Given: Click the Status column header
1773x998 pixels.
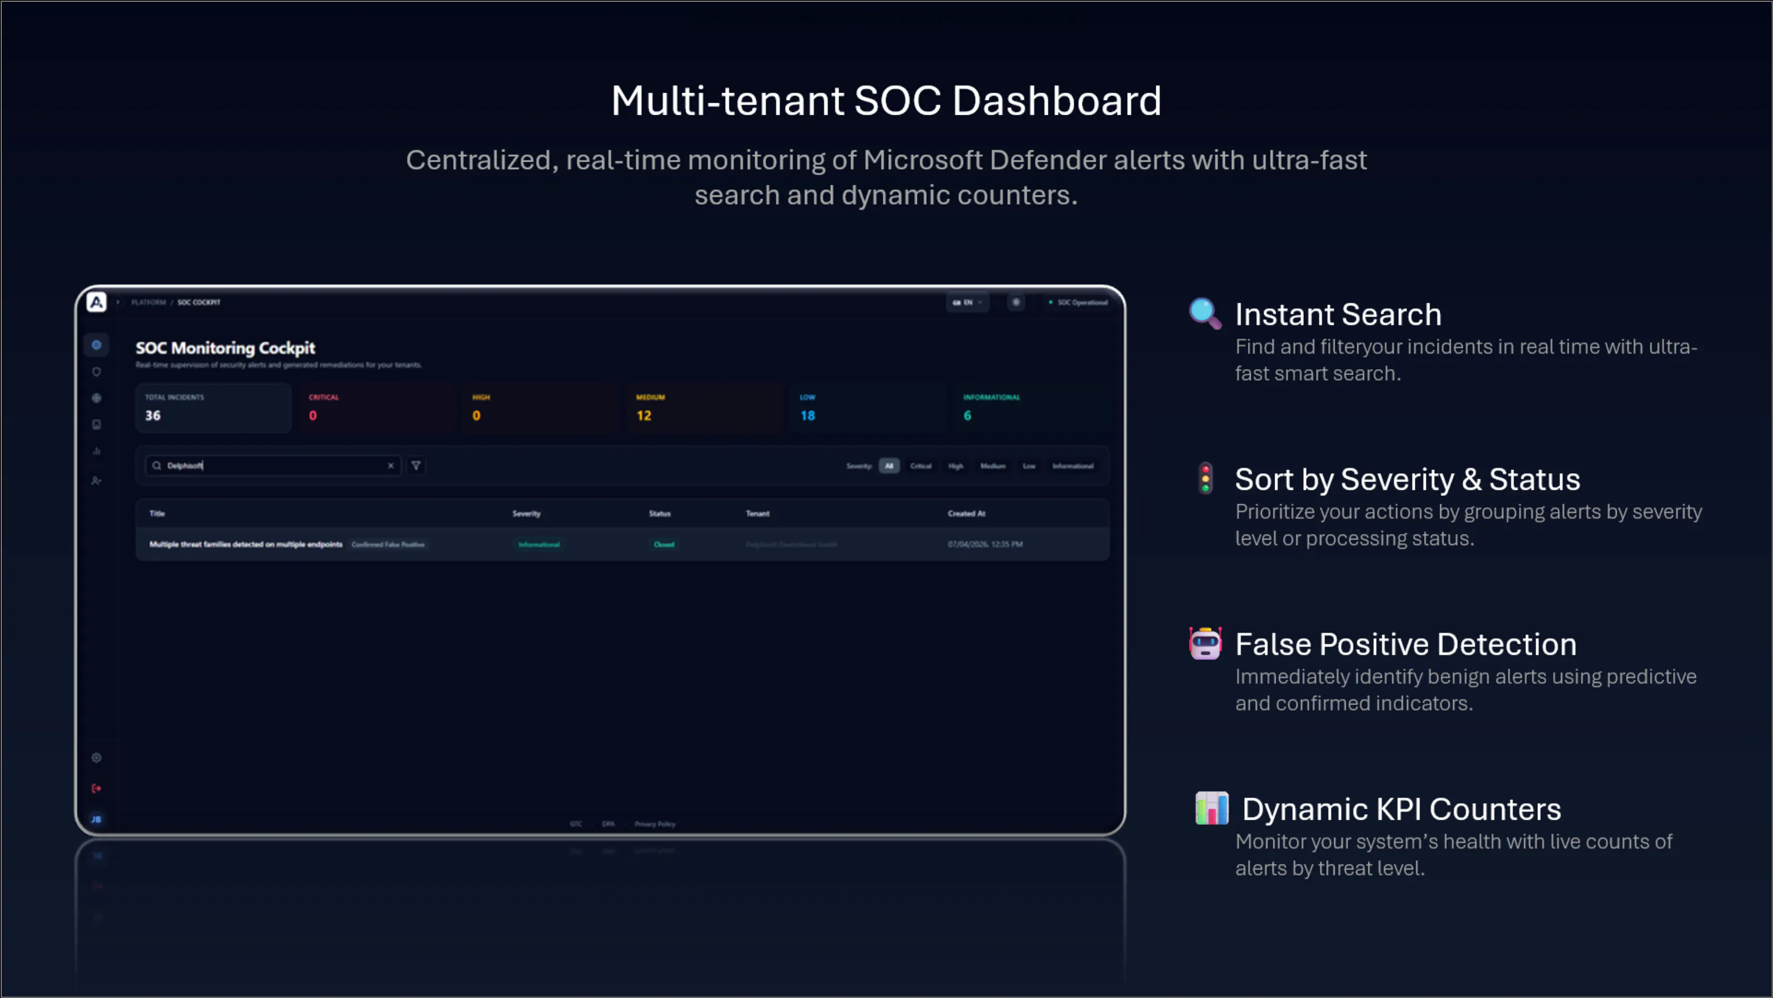Looking at the screenshot, I should pyautogui.click(x=660, y=513).
